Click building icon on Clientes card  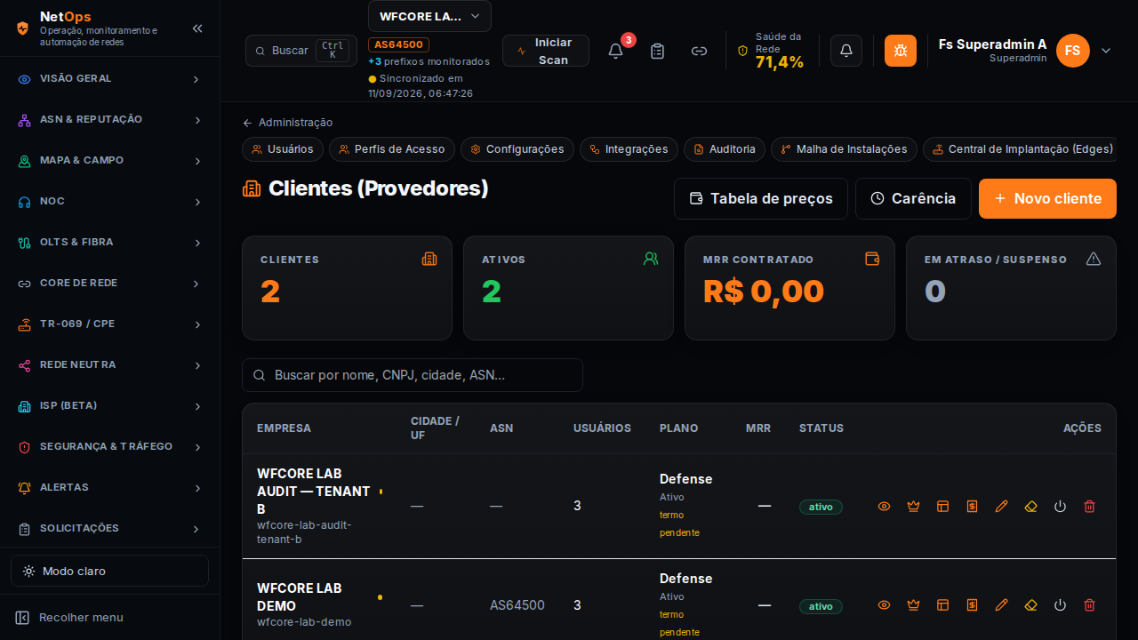pos(429,259)
